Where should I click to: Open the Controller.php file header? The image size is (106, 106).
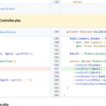(x=10, y=20)
